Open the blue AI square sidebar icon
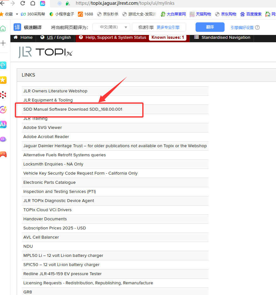 [x=3, y=124]
